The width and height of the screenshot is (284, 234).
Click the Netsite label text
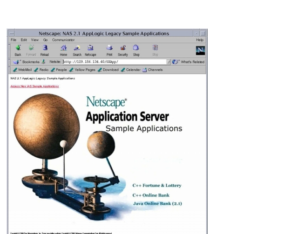click(x=55, y=62)
